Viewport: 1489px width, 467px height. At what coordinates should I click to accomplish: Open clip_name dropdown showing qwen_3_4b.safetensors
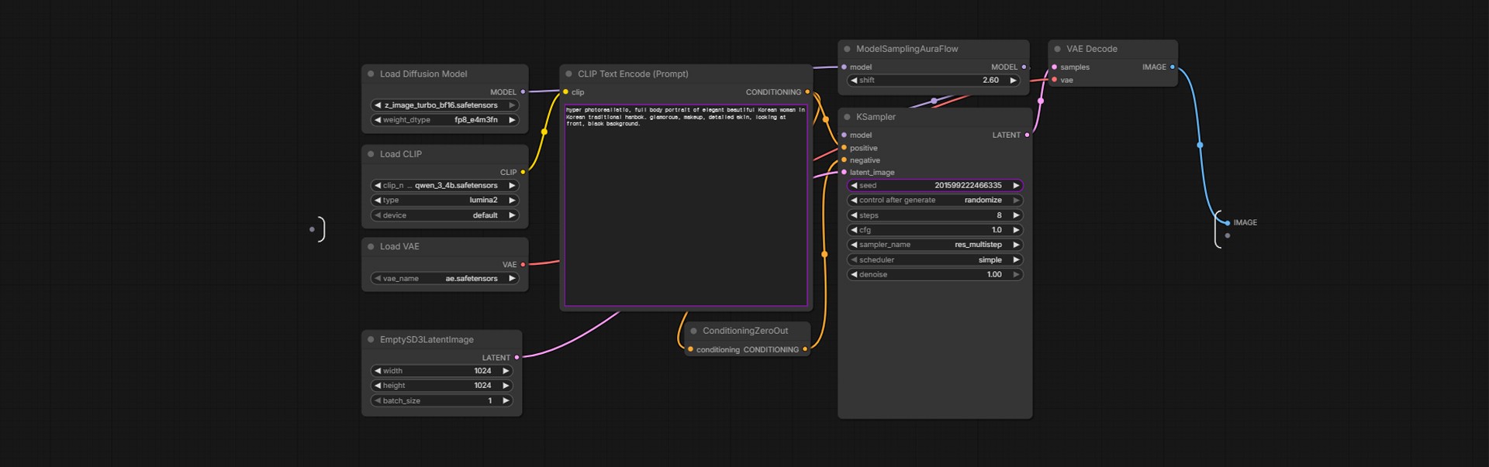click(x=444, y=186)
